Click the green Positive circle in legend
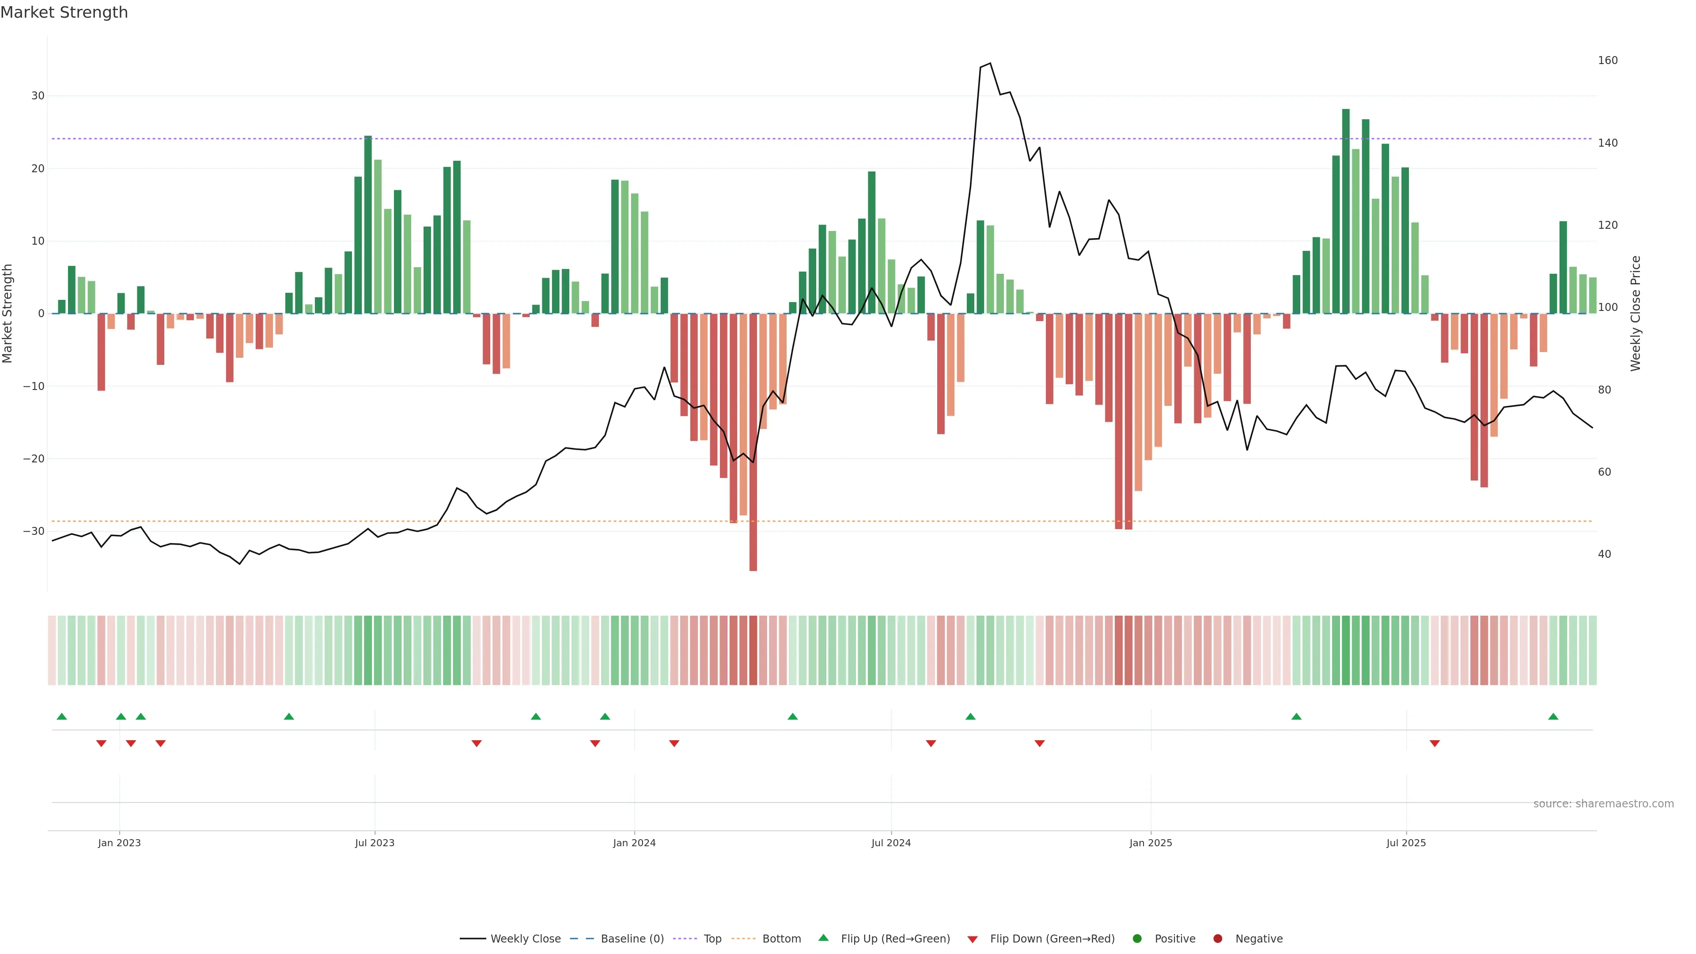Screen dimensions: 1696x954 (1137, 939)
